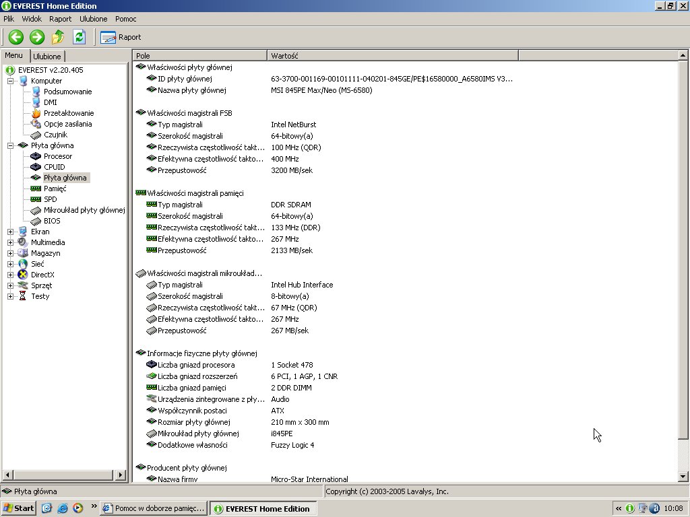690x517 pixels.
Task: Open the Windows Start menu
Action: (18, 509)
